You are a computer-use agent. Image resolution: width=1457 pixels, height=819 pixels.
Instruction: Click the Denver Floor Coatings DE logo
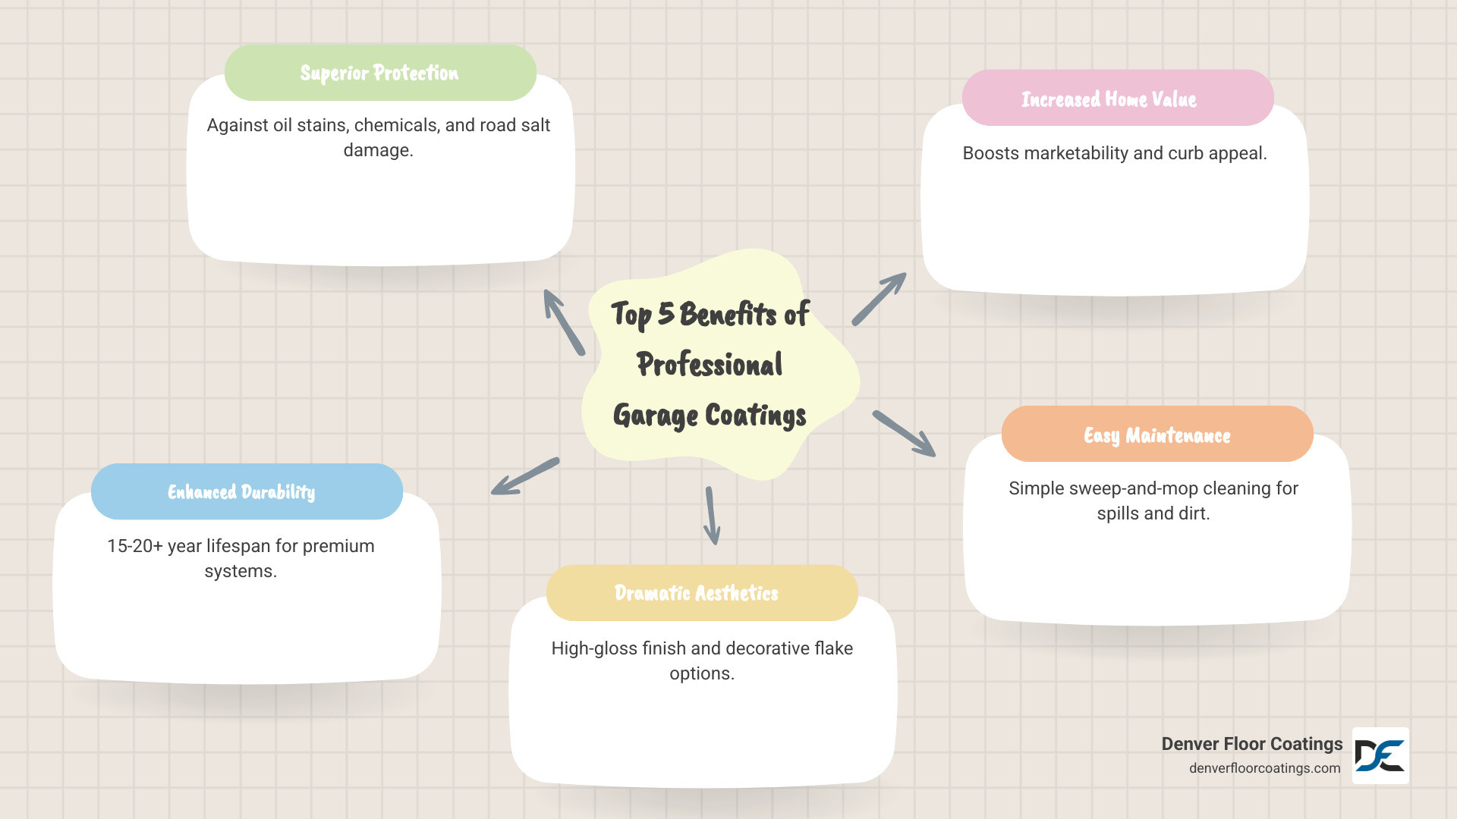[x=1380, y=755]
